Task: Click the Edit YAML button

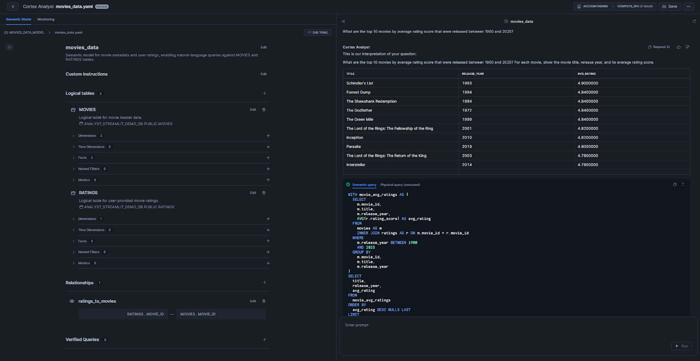Action: [318, 32]
